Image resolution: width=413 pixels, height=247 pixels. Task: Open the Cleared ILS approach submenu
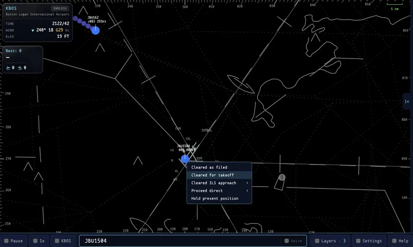219,183
